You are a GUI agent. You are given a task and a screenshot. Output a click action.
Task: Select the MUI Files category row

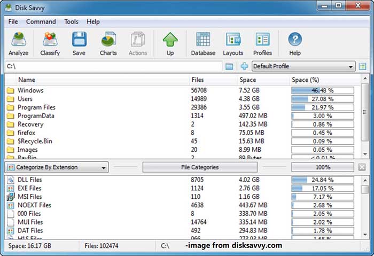[x=181, y=222]
